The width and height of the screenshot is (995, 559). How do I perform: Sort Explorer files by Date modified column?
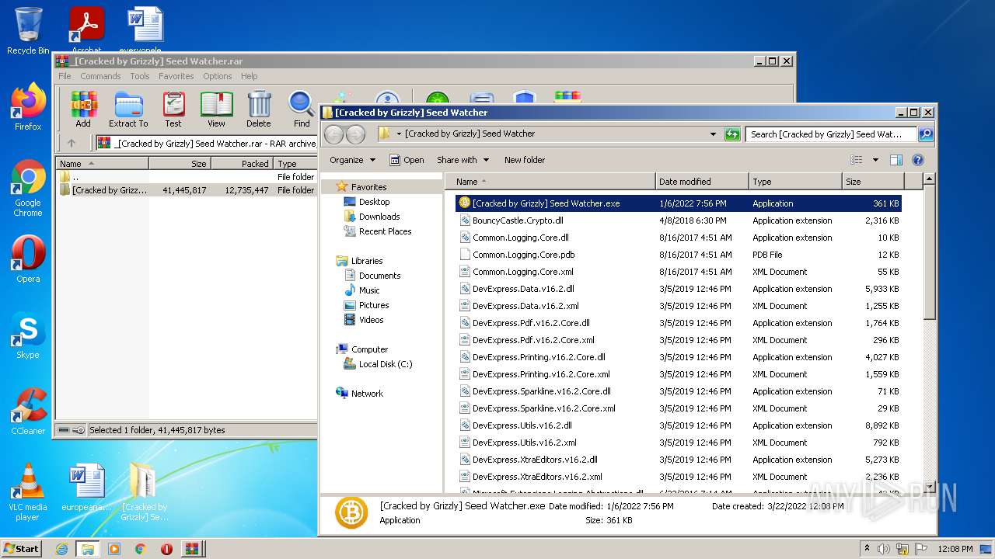pyautogui.click(x=702, y=182)
